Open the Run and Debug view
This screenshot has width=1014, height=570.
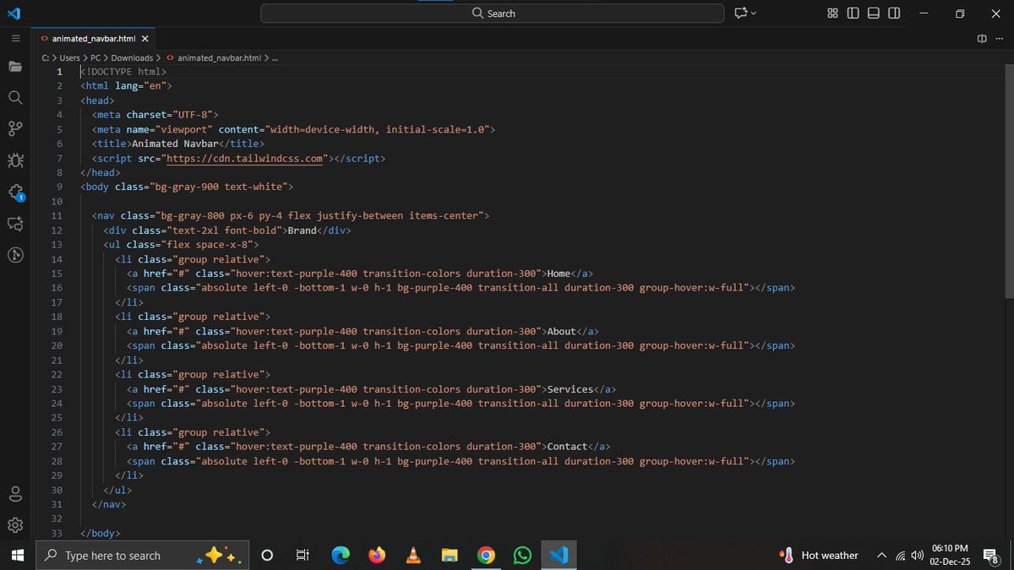[14, 160]
